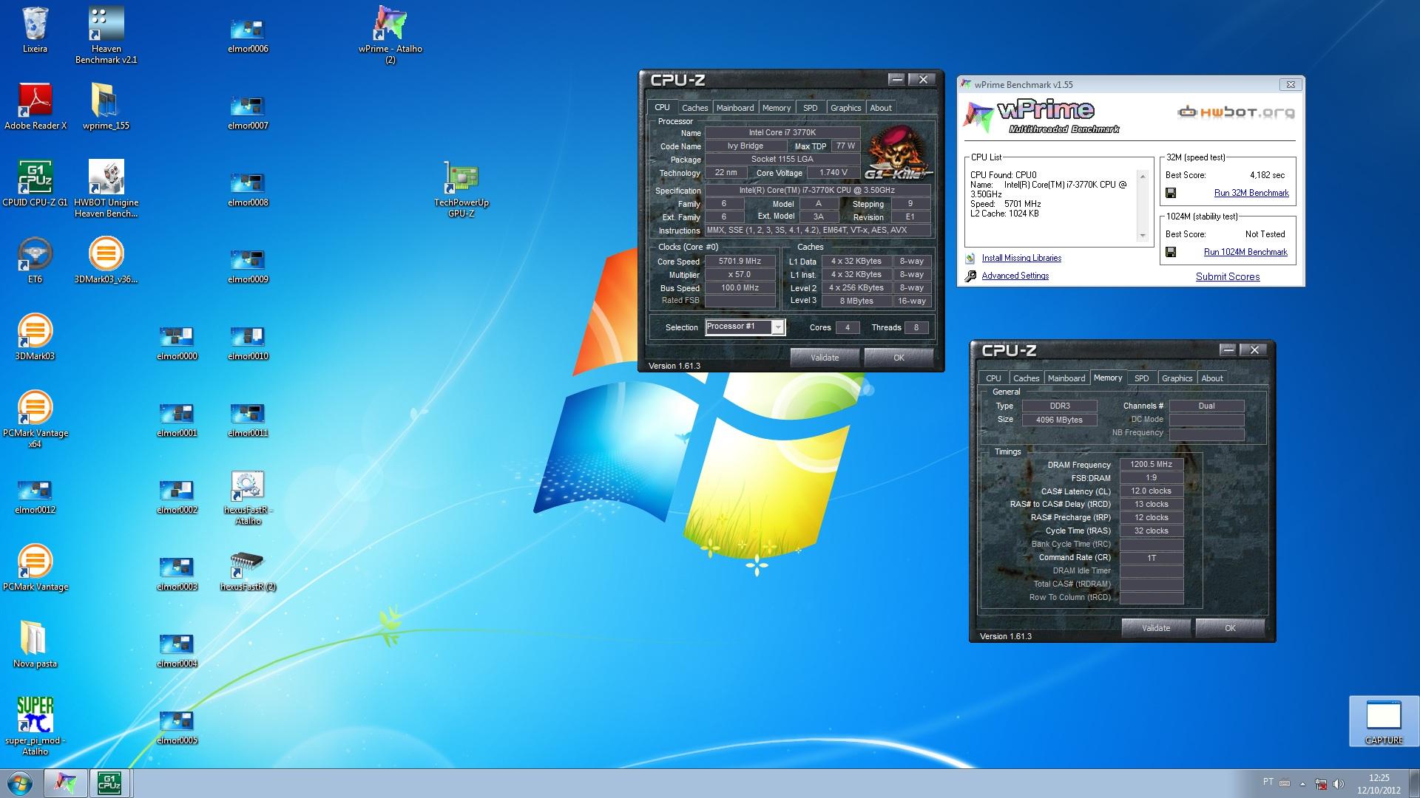Select the elmor0012 file icon
Viewport: 1420px width, 798px height.
pyautogui.click(x=35, y=497)
